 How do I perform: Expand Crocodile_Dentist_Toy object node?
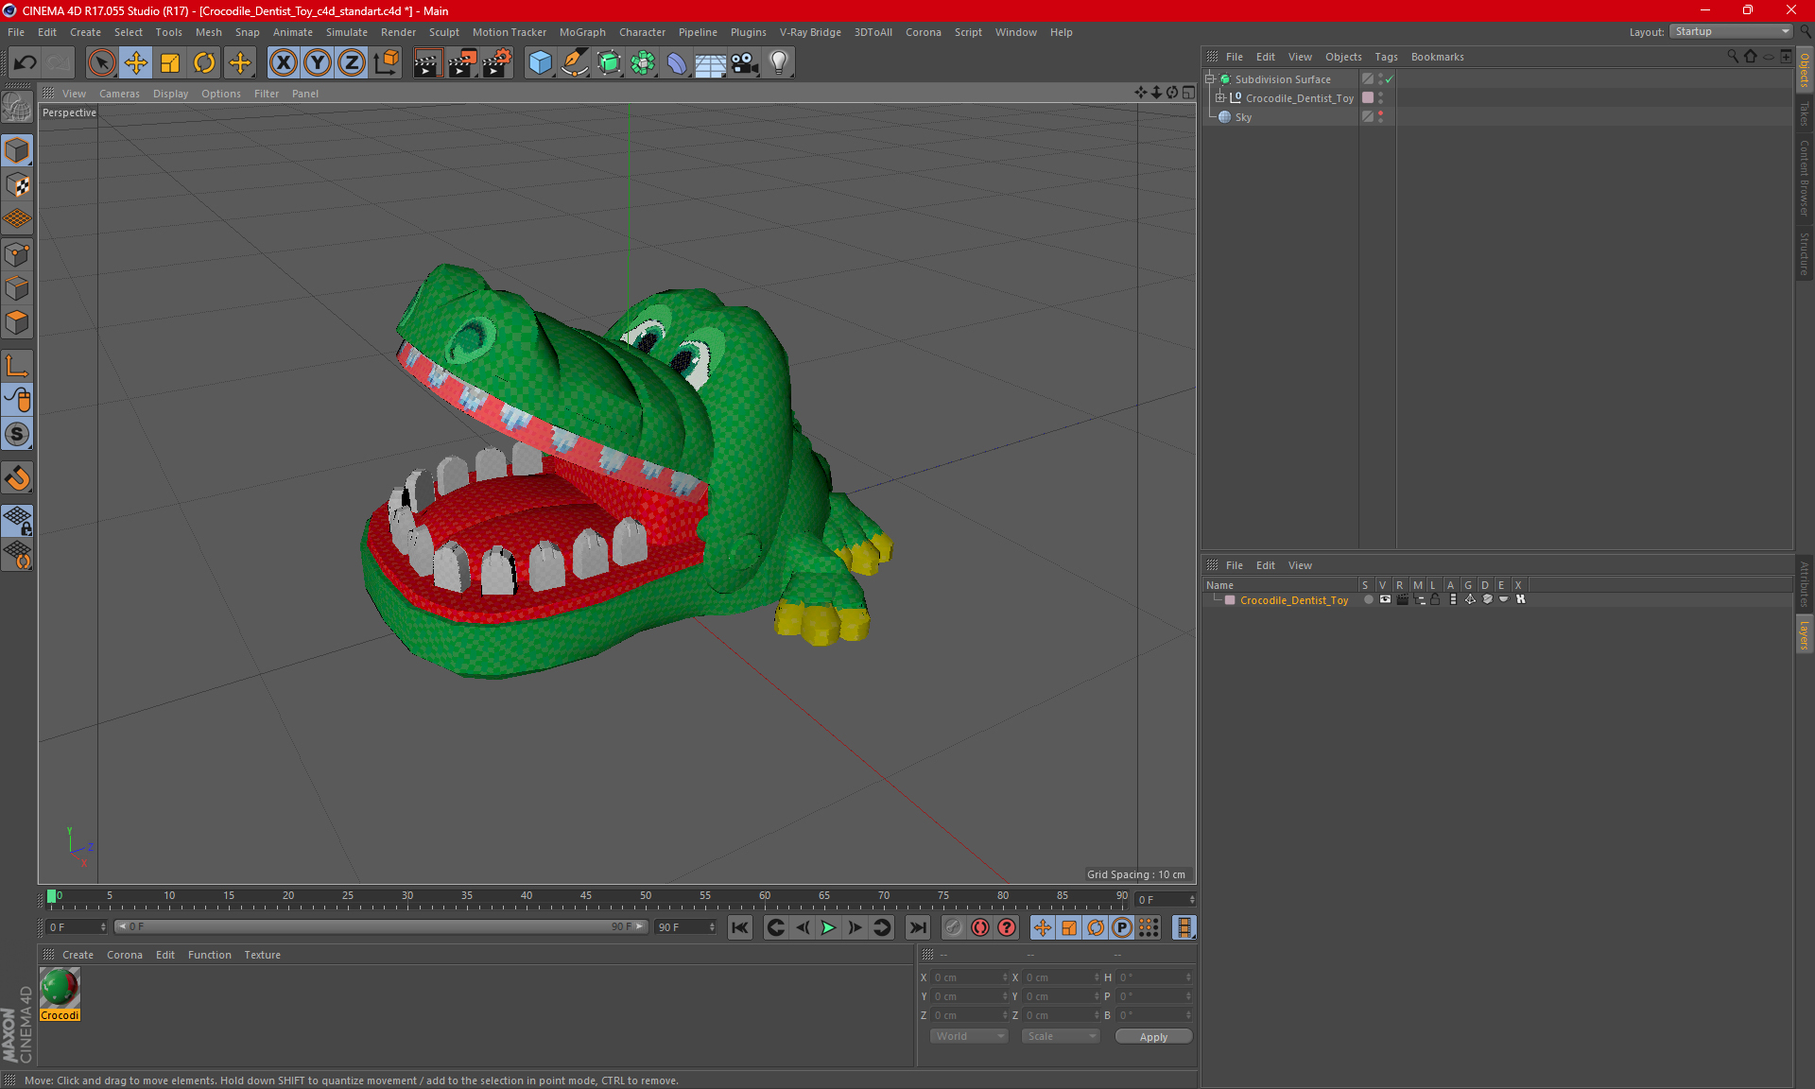click(1220, 98)
